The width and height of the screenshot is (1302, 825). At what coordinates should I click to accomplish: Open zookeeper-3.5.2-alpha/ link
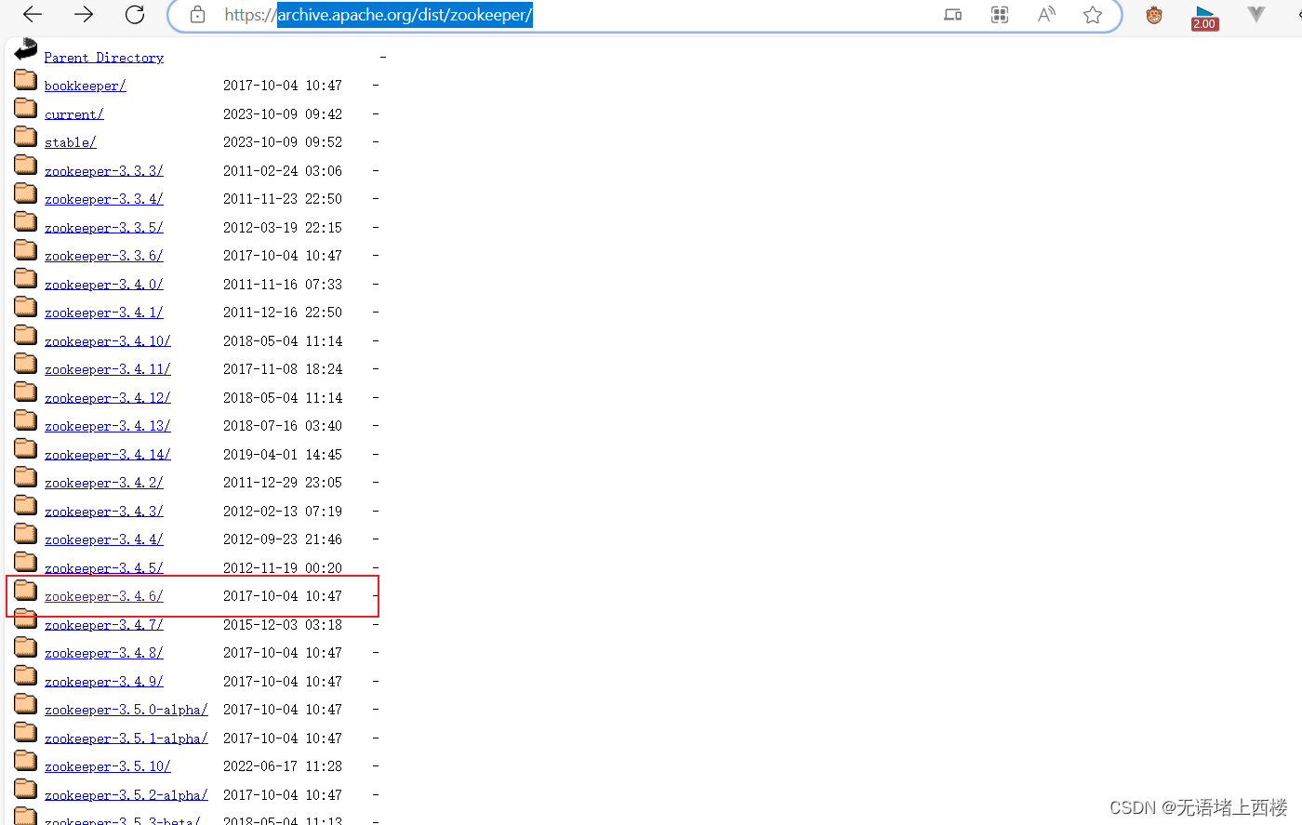point(126,795)
